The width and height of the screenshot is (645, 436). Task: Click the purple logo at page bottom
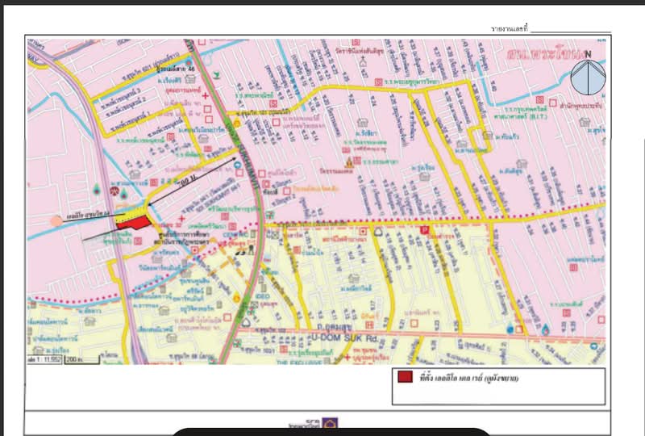[x=330, y=421]
